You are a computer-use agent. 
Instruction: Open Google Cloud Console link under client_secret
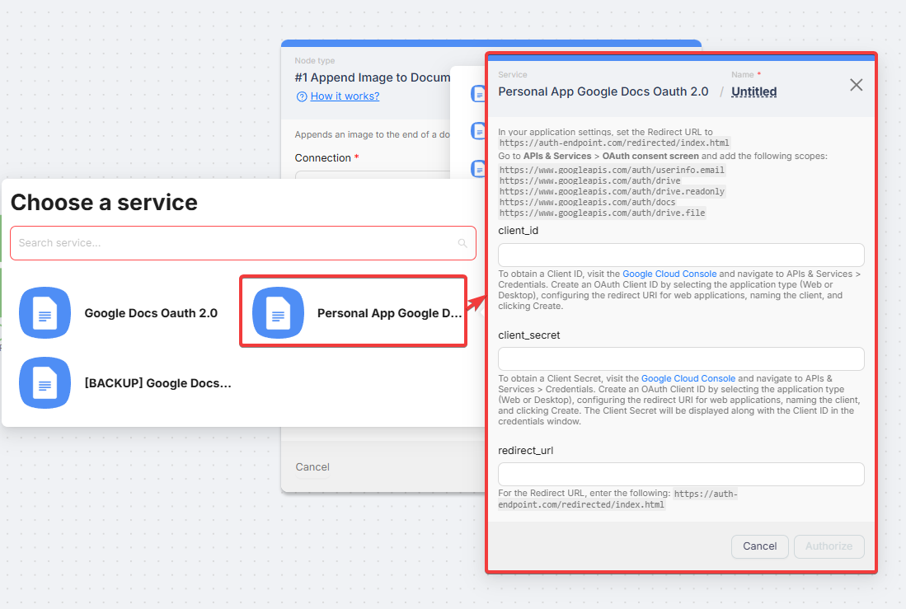688,378
